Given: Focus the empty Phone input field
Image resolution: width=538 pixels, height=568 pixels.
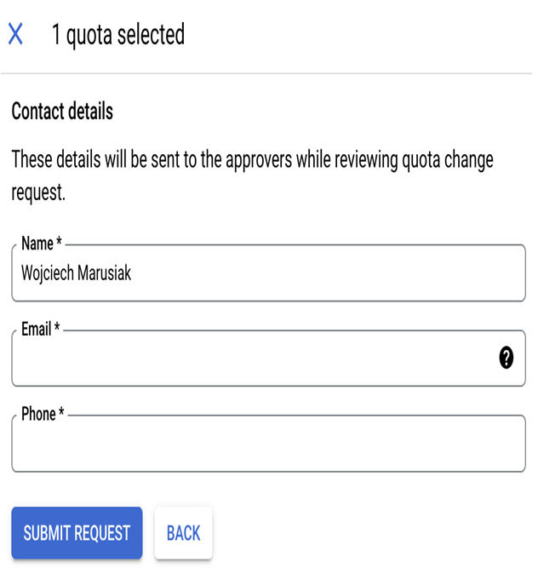Looking at the screenshot, I should tap(268, 444).
